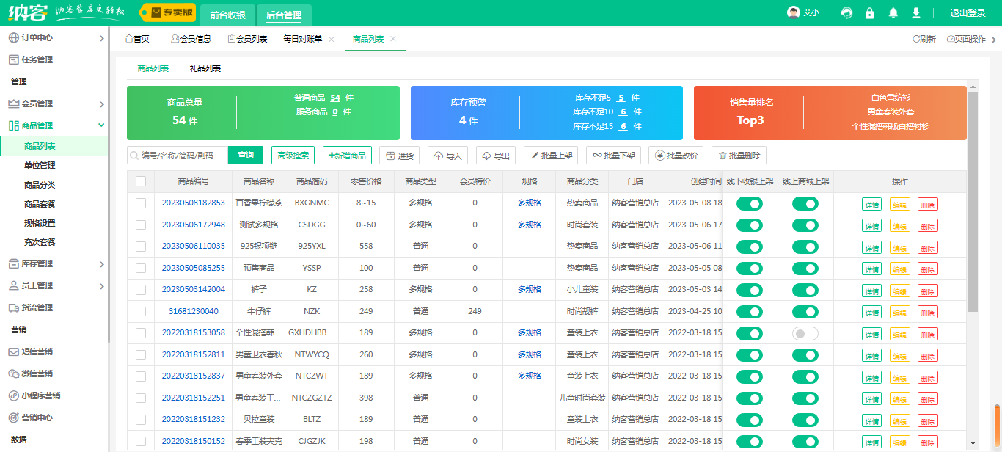
Task: Click the 新增商品 button
Action: click(347, 156)
